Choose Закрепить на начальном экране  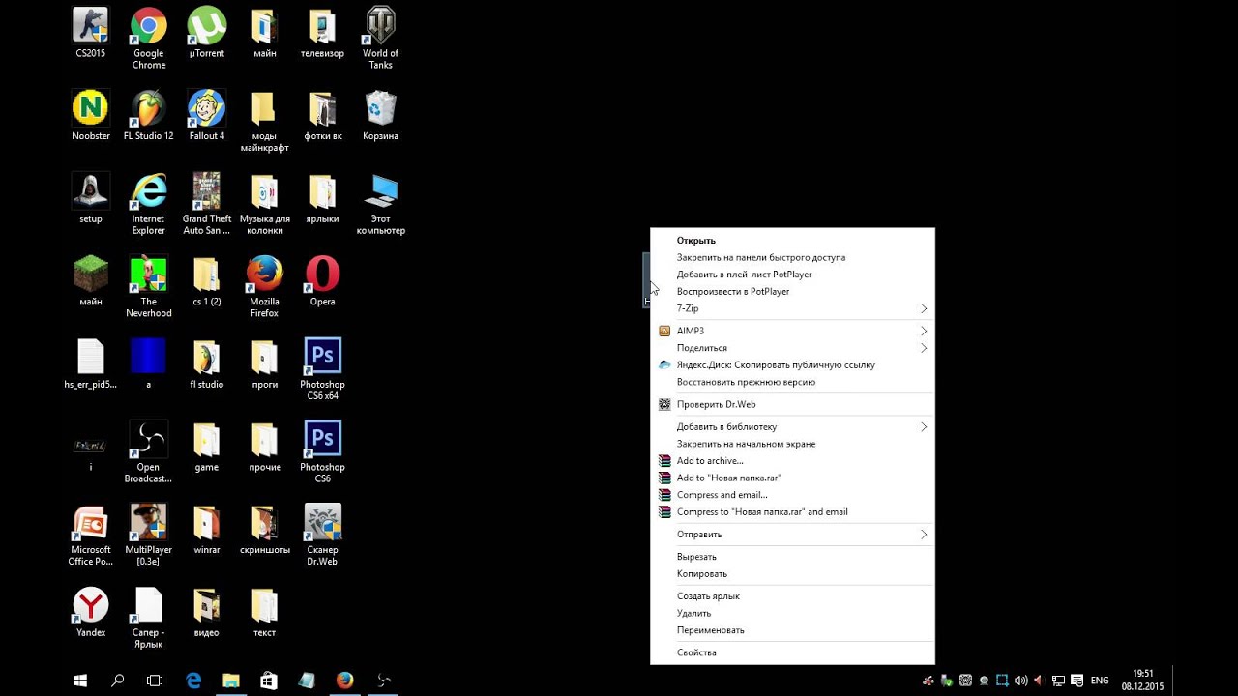792,444
